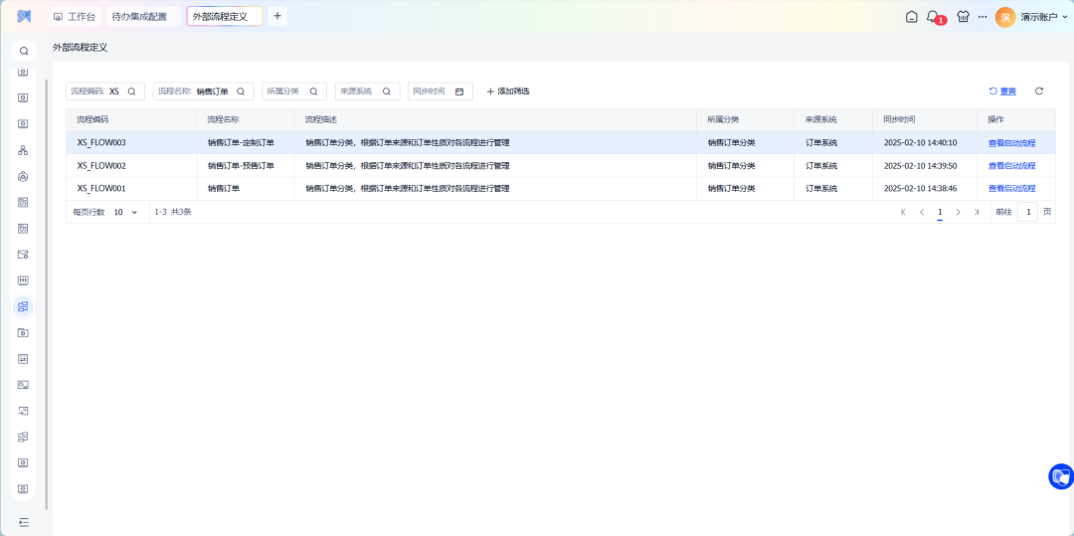Click the refresh icon beside 重置
This screenshot has width=1074, height=536.
[x=1039, y=91]
